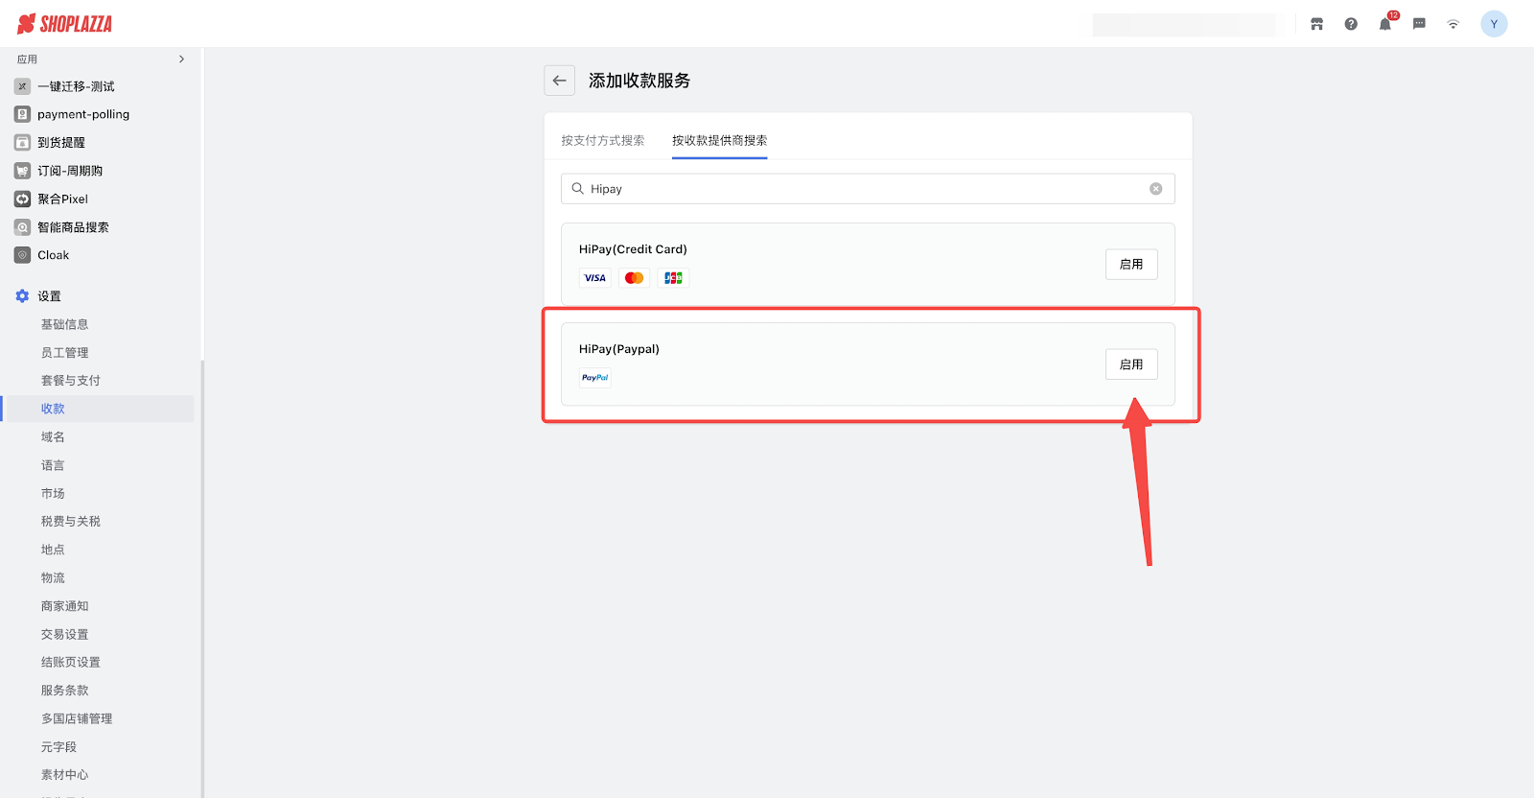Open 套餐与支付 settings
Screen dimensions: 1534x798
point(70,381)
